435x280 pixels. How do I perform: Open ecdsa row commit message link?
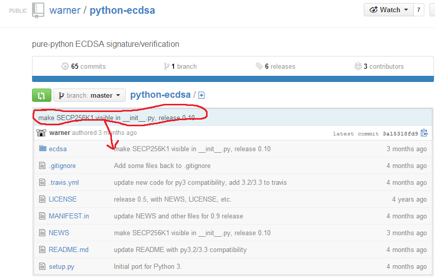[192, 149]
